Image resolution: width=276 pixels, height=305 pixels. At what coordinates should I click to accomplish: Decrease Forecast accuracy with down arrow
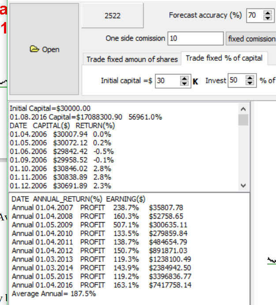[268, 18]
